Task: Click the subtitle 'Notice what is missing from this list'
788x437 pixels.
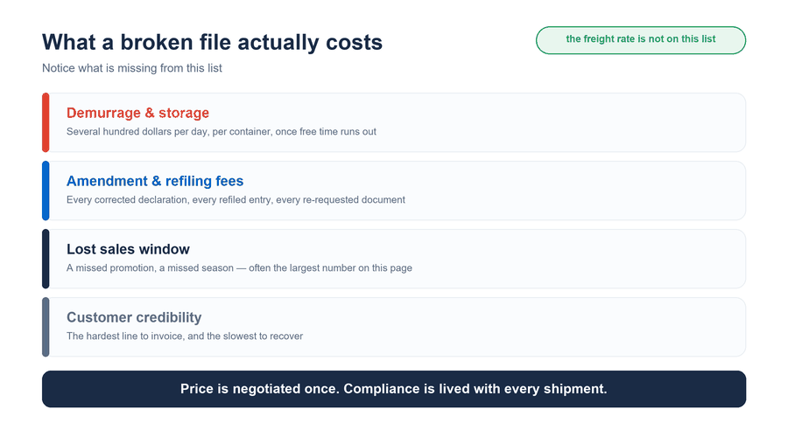Action: 132,68
